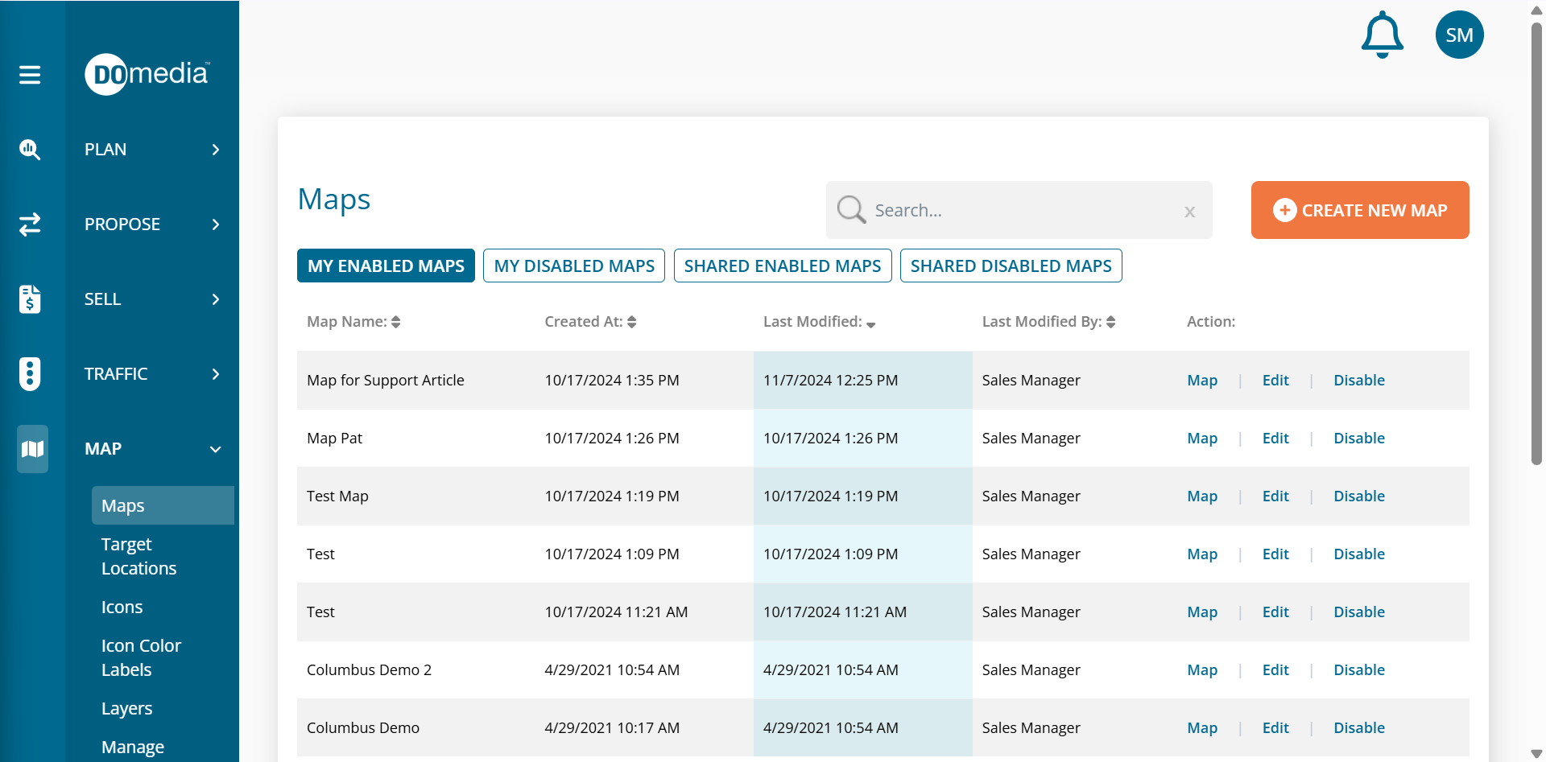Viewport: 1546px width, 762px height.
Task: Click the Traffic light icon
Action: point(30,374)
